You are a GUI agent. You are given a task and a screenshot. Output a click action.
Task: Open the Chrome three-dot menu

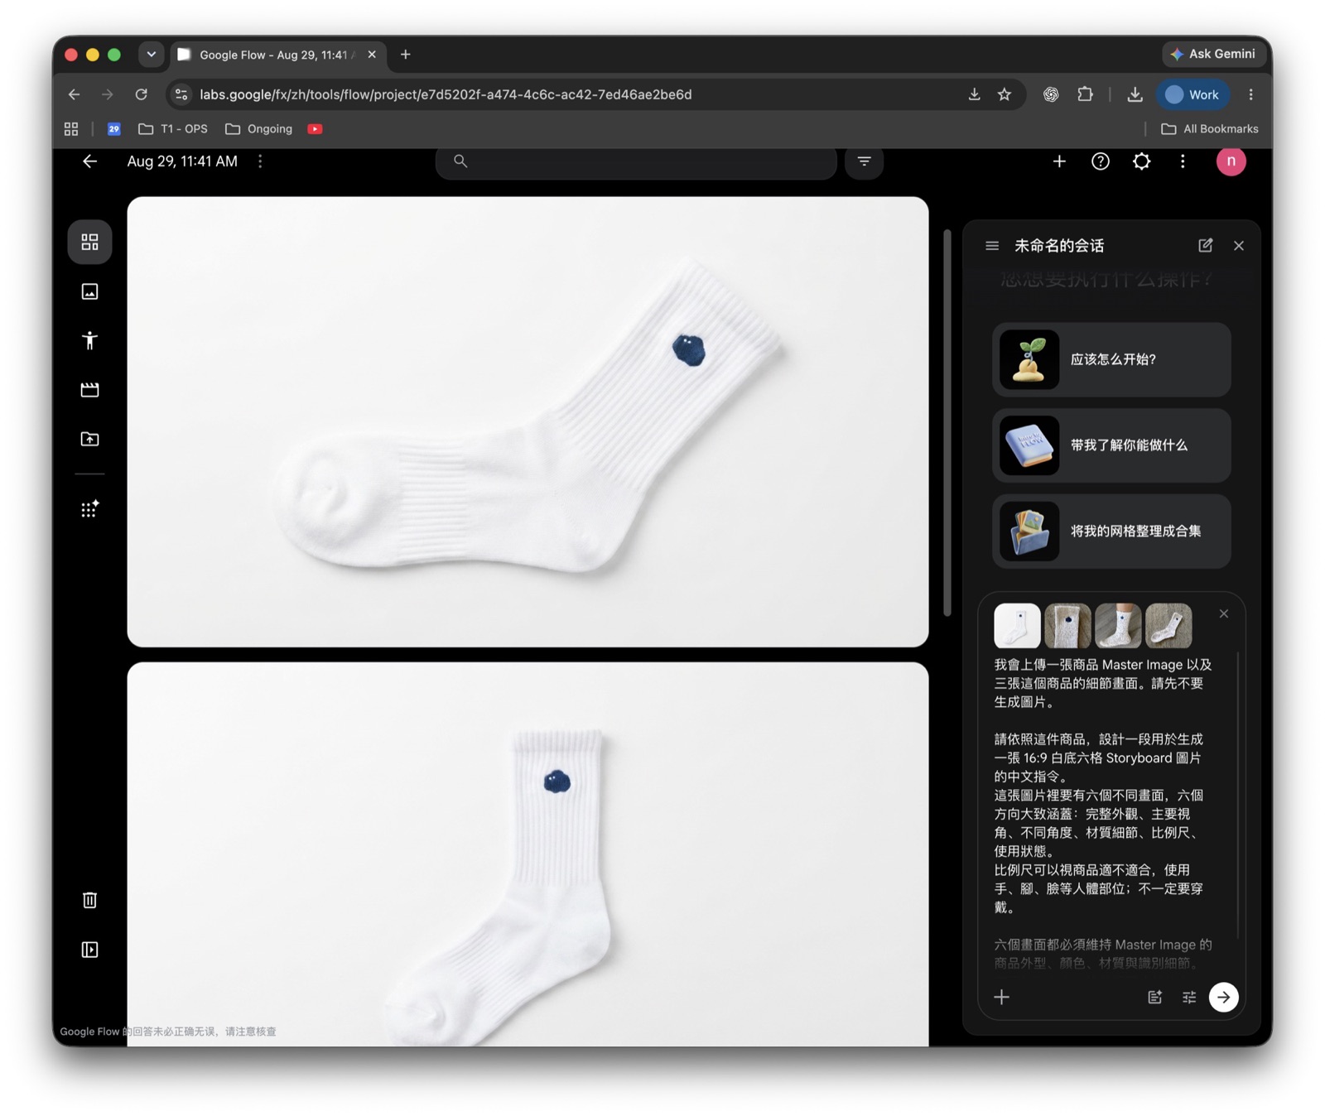(x=1250, y=94)
